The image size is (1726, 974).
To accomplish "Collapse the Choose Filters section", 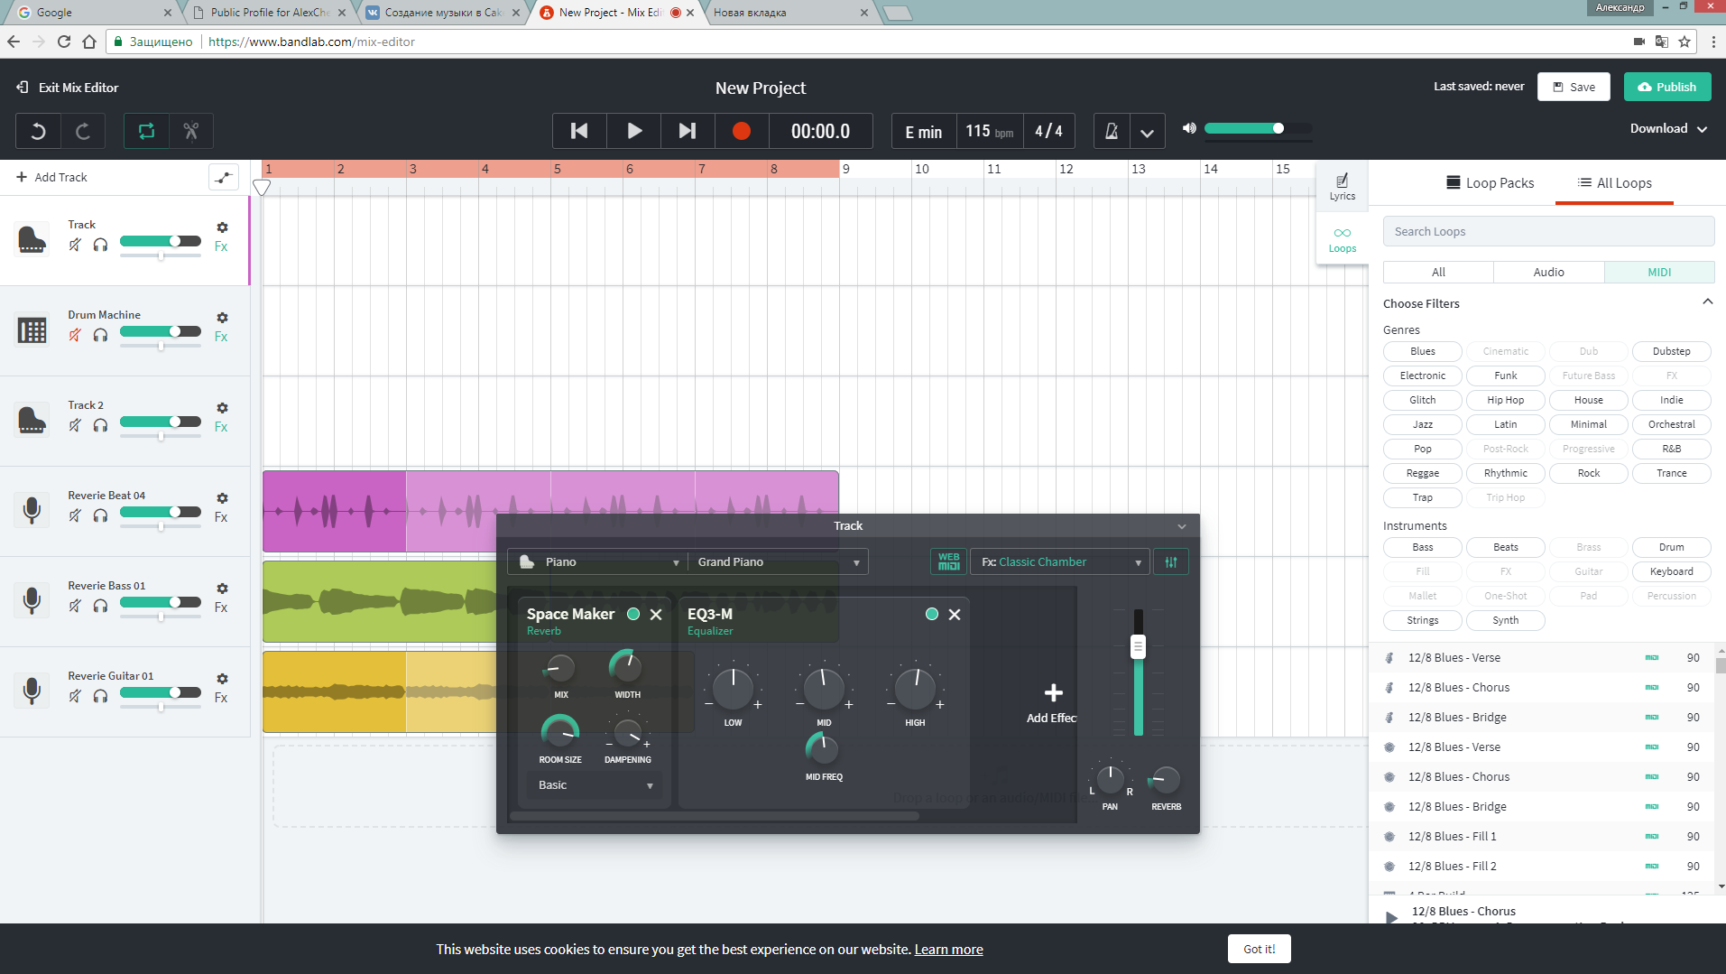I will tap(1707, 302).
